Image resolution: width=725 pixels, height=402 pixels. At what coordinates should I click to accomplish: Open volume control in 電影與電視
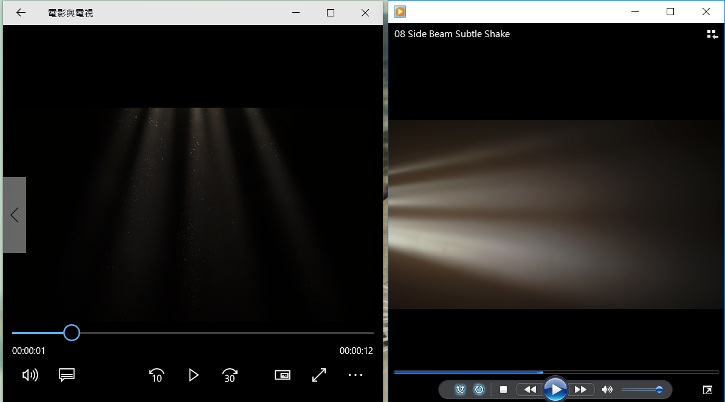coord(30,375)
